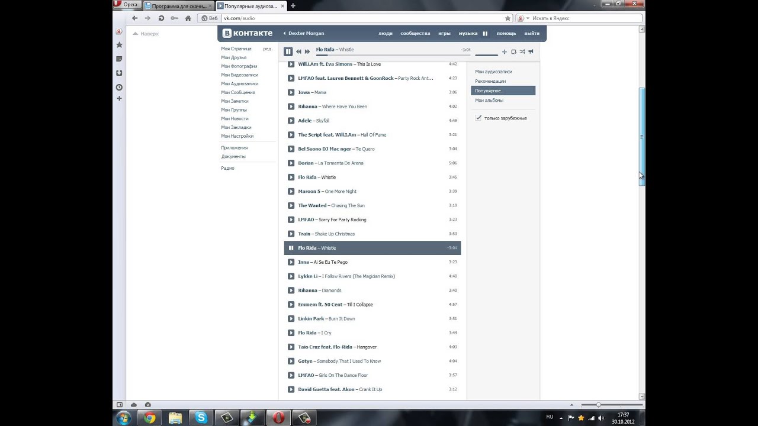Open 'люди' in VK header
758x426 pixels.
click(x=386, y=33)
